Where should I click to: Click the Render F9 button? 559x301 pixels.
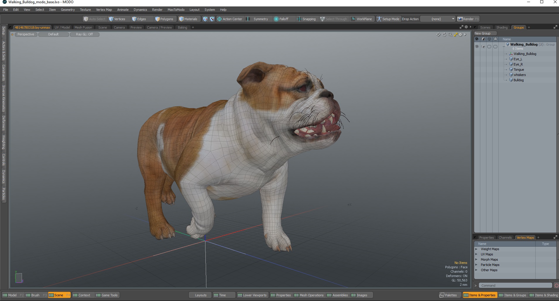click(x=468, y=19)
